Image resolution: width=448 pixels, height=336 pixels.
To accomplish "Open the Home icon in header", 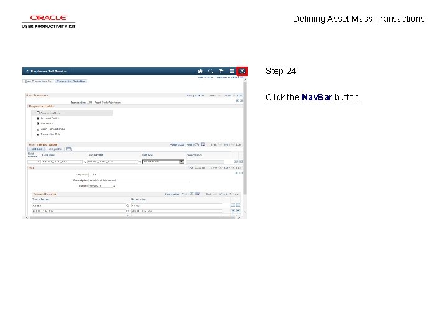I will coord(200,71).
